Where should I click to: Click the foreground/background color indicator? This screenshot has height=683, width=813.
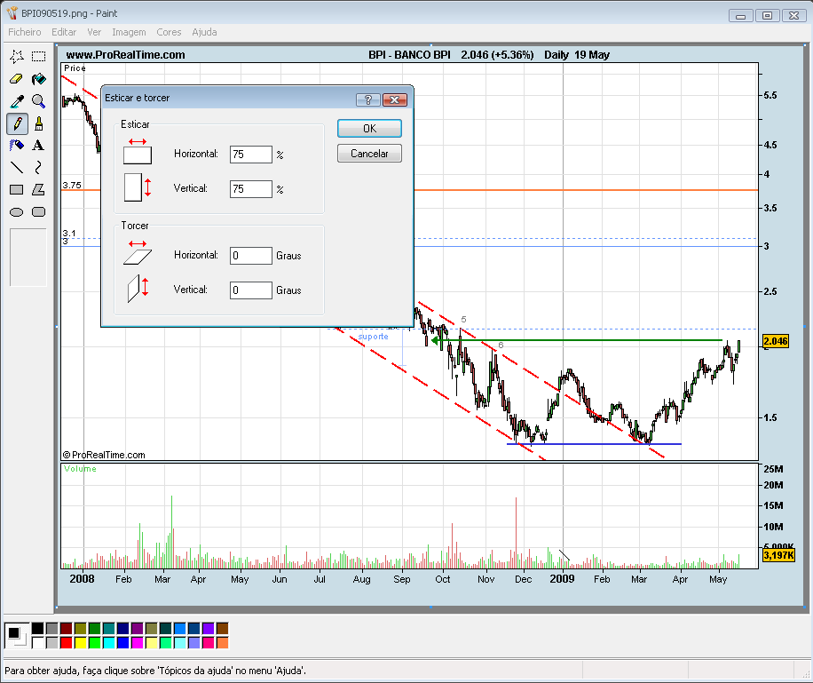[17, 636]
